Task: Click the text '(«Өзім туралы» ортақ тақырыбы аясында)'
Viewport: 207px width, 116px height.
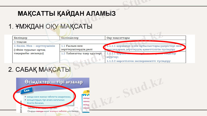Action: coord(30,52)
